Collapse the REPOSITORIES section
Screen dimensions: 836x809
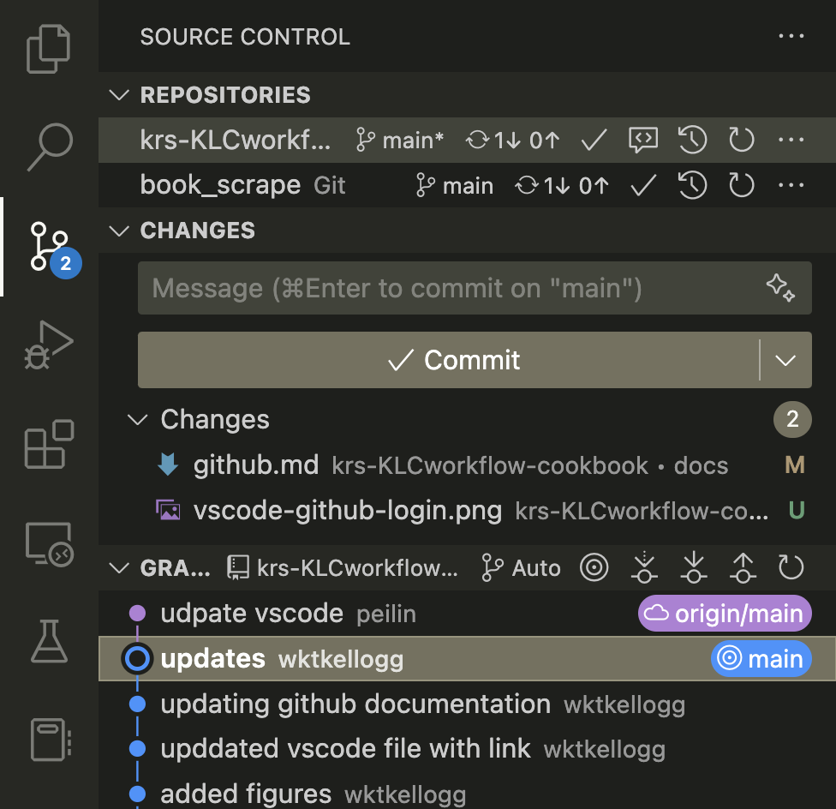(x=119, y=95)
